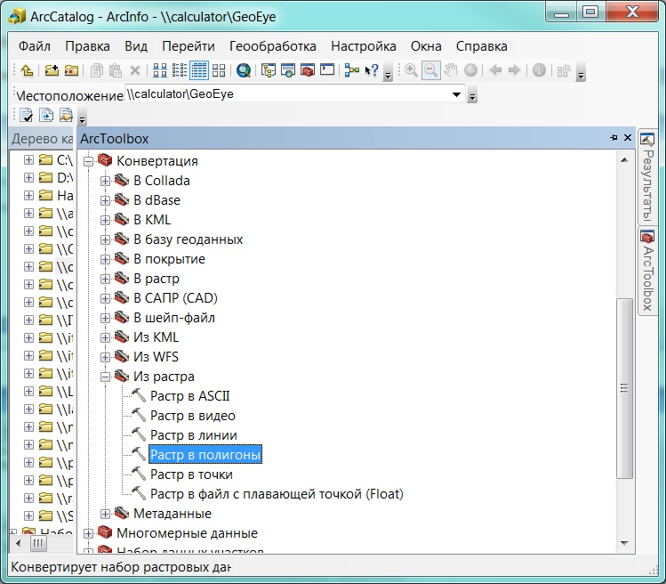Expand the D:\ folder in catalog tree

click(28, 177)
